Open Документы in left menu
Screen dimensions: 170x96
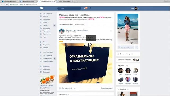coord(46,45)
